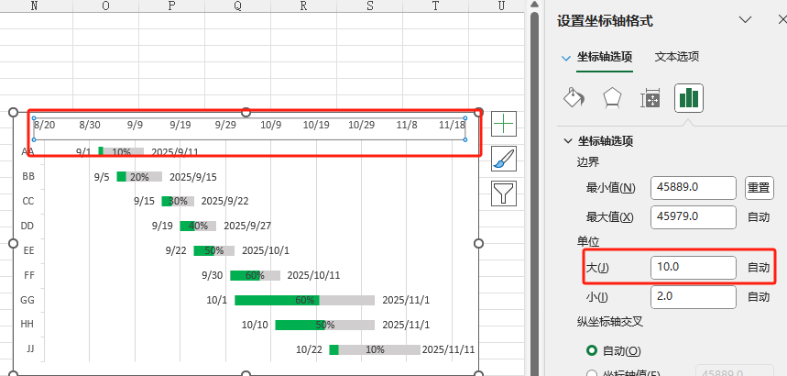Select the 自动(O) radio button
787x376 pixels.
tap(592, 351)
